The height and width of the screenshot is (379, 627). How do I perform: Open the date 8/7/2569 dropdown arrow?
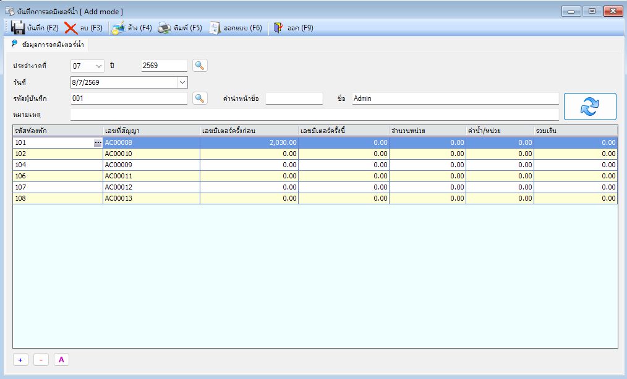(x=182, y=82)
